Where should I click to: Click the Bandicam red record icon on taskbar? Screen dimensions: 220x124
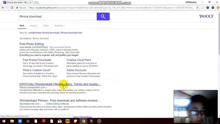tap(99, 121)
